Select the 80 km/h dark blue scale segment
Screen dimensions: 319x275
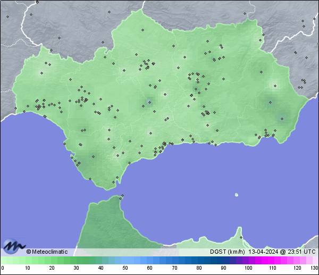[x=199, y=260]
